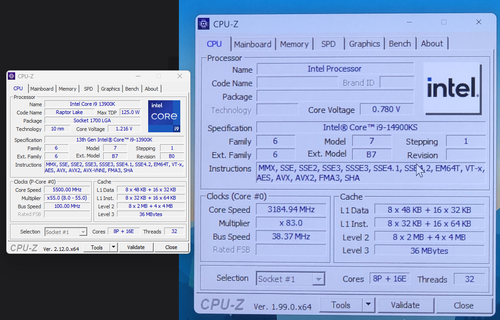Click the Technology value 10 nm
The height and width of the screenshot is (320, 500).
click(57, 129)
